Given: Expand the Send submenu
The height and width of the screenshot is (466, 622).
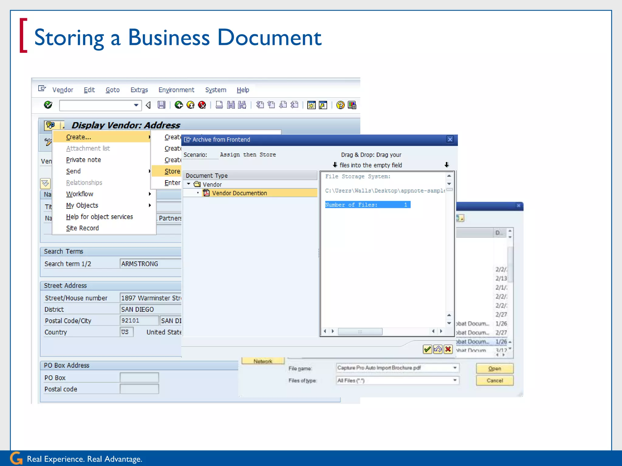Looking at the screenshot, I should tap(150, 171).
